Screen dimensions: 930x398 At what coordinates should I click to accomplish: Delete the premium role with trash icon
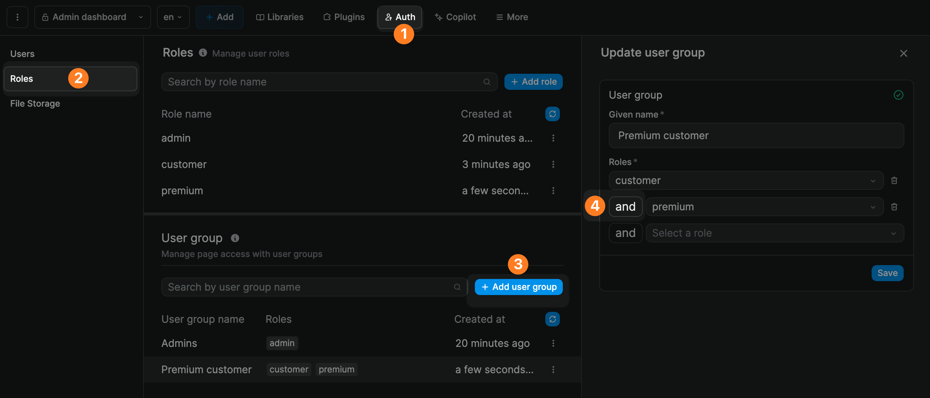895,207
